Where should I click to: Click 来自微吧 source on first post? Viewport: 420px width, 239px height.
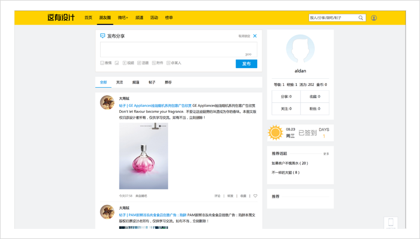pos(141,196)
